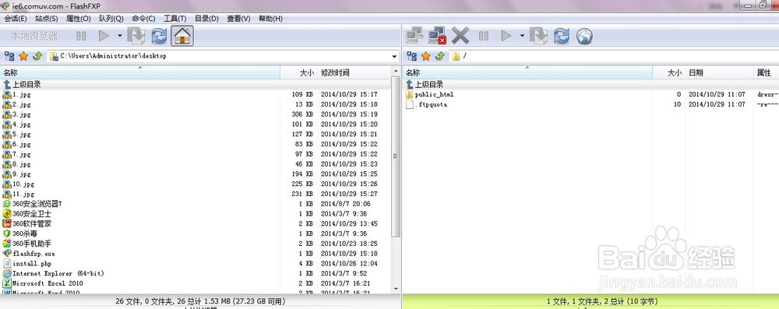Go up one level using local green arrow

37,56
